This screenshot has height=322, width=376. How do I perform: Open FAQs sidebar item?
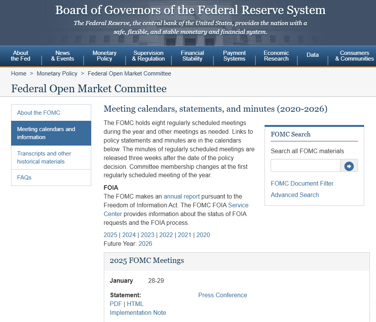tap(51, 178)
